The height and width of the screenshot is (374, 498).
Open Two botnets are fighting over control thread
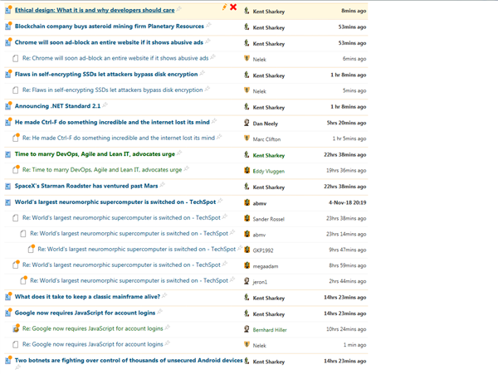tap(129, 361)
